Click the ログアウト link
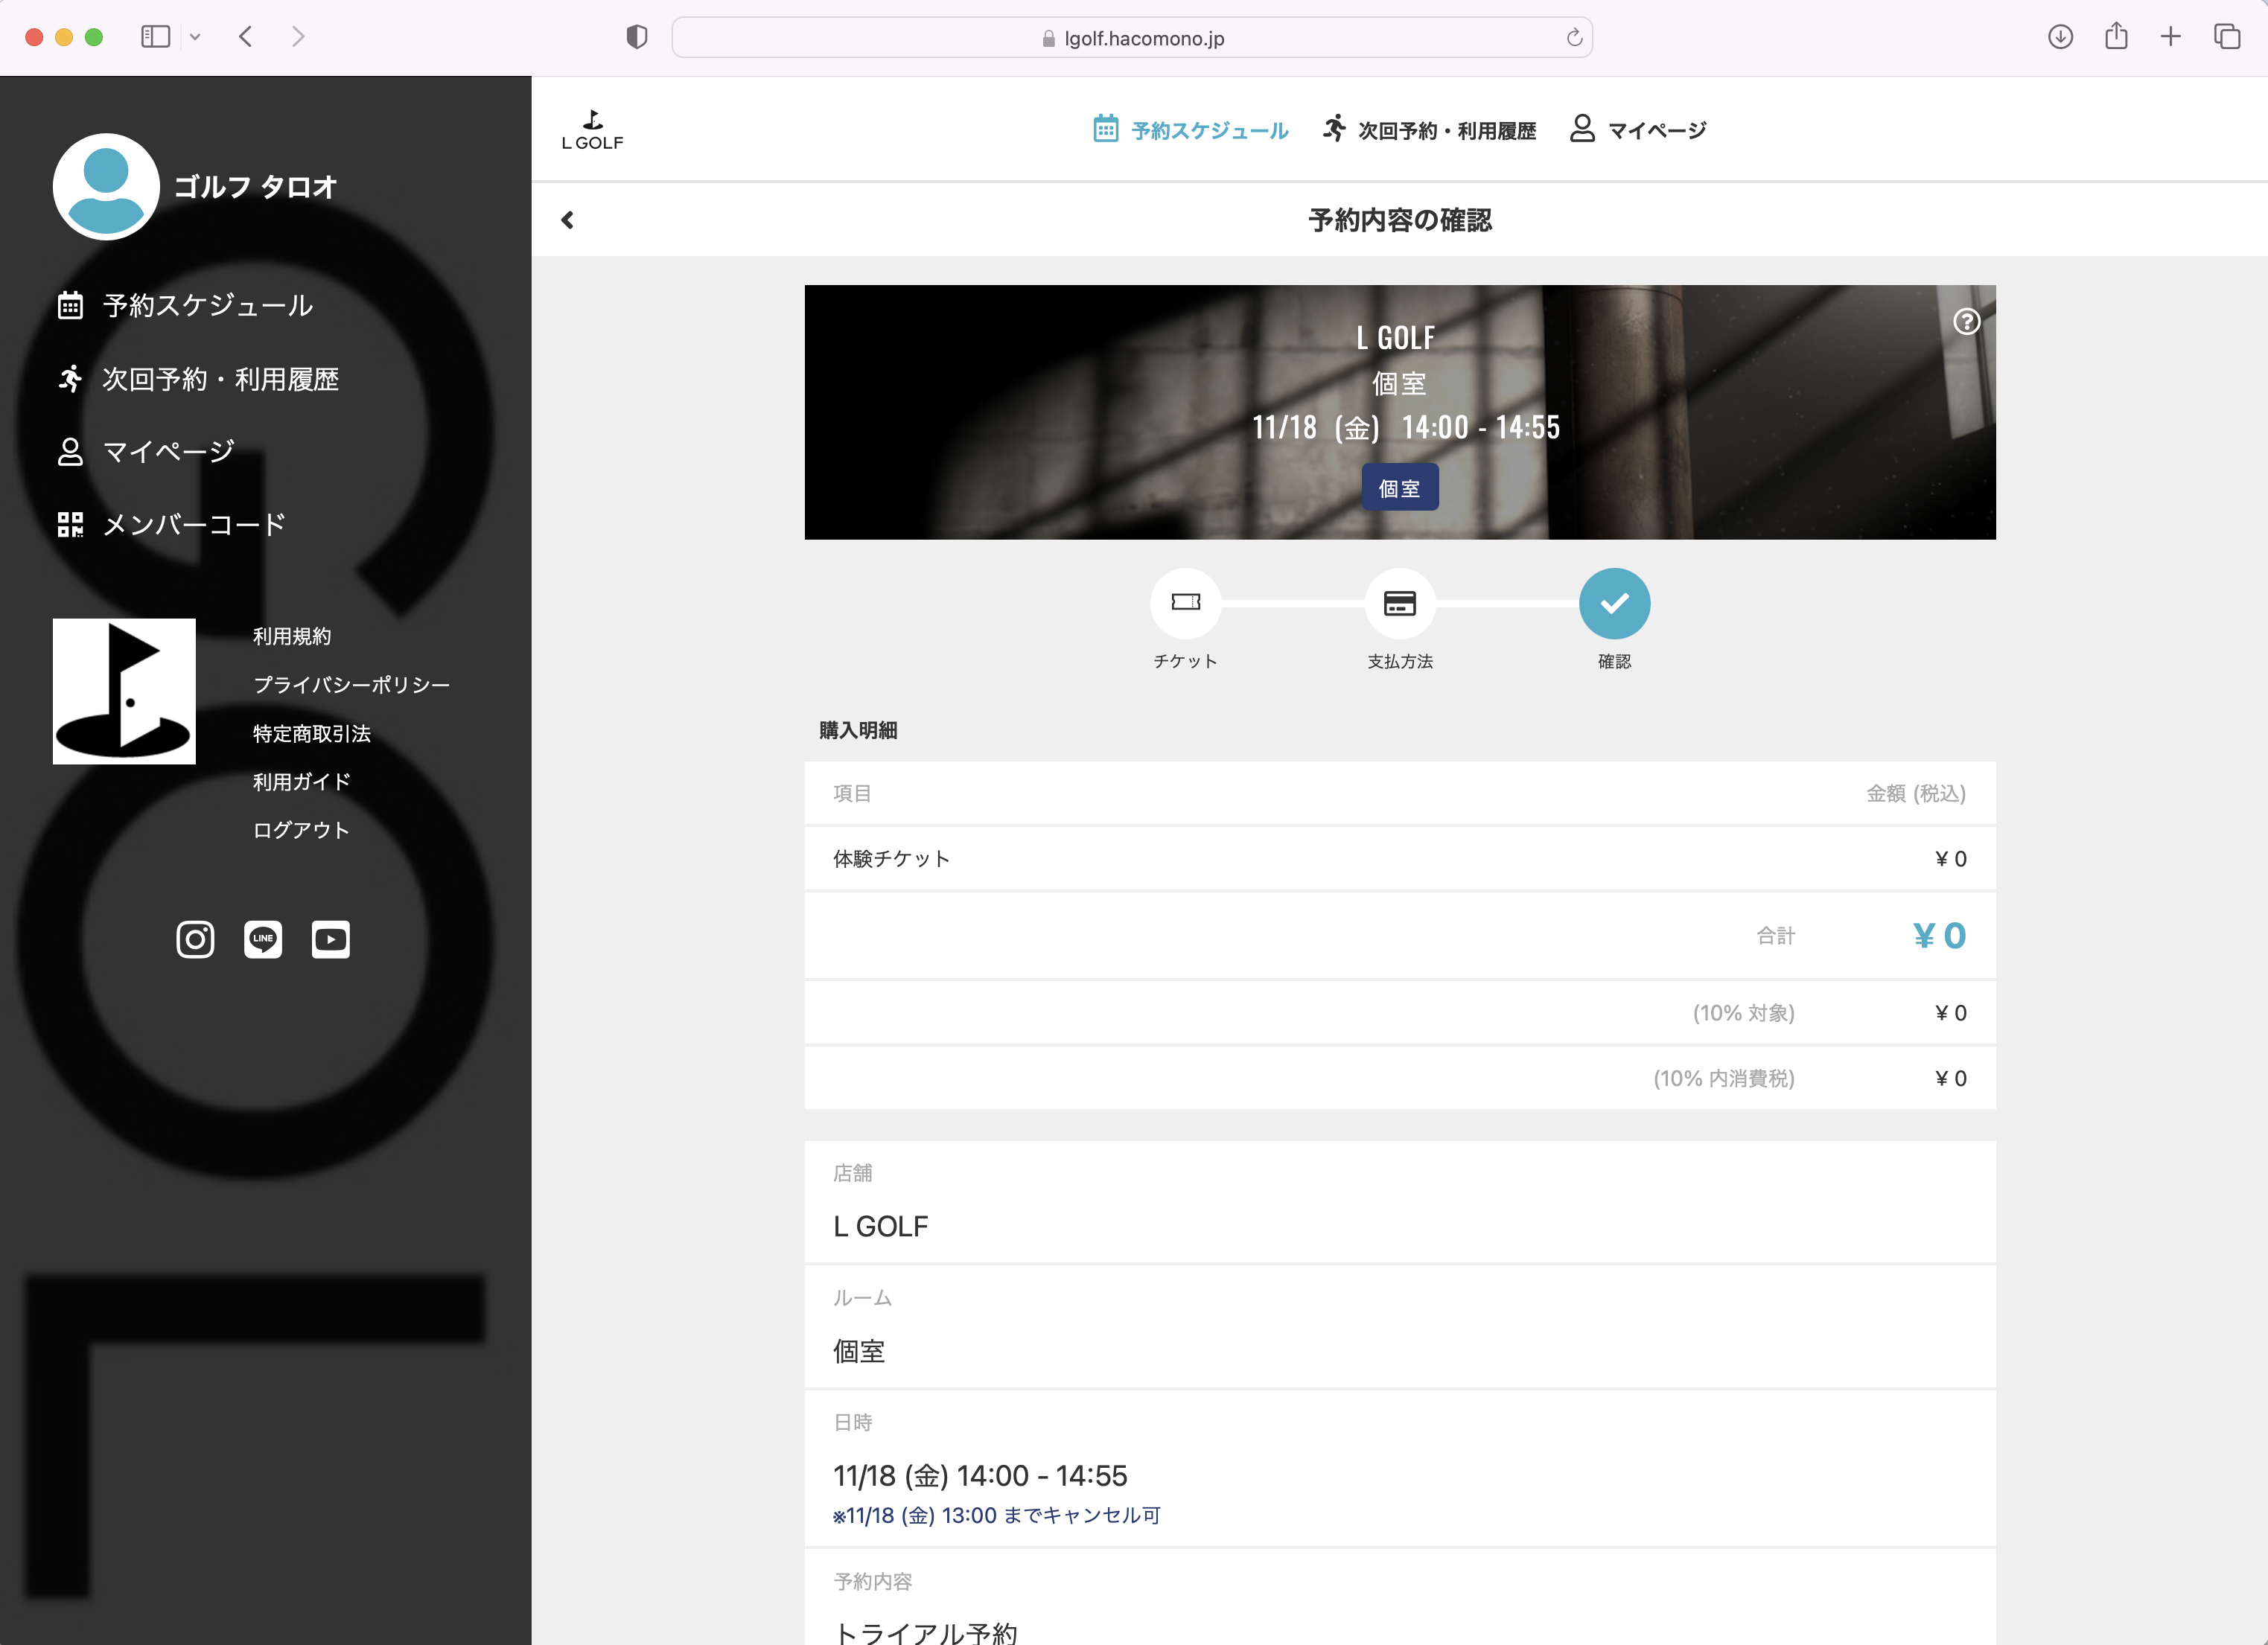2268x1645 pixels. (x=300, y=831)
